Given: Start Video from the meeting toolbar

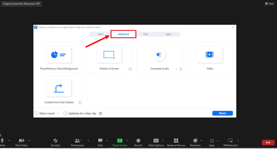Looking at the screenshot, I should pyautogui.click(x=21, y=143).
